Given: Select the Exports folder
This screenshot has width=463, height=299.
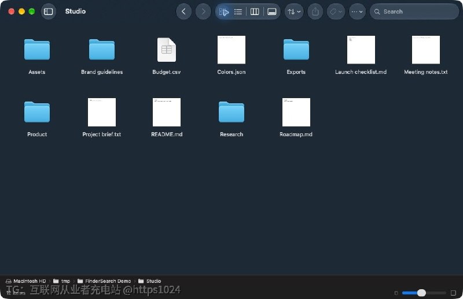Looking at the screenshot, I should click(x=296, y=50).
